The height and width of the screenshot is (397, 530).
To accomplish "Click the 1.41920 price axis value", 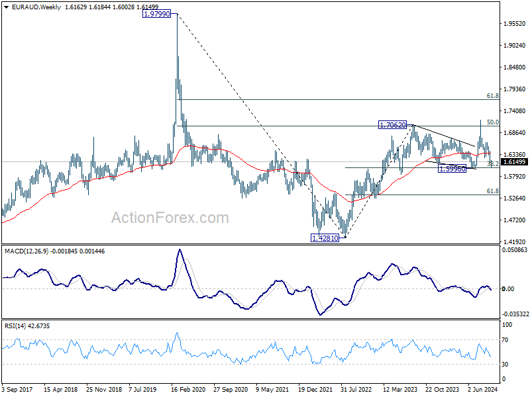I will click(515, 242).
